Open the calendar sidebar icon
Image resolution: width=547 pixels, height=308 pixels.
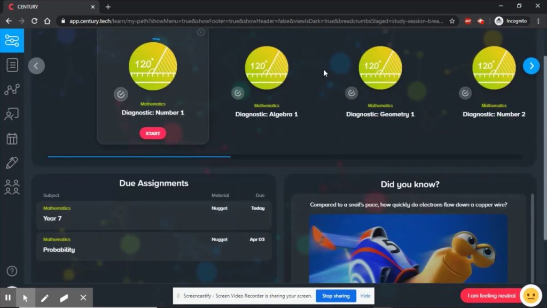tap(12, 138)
